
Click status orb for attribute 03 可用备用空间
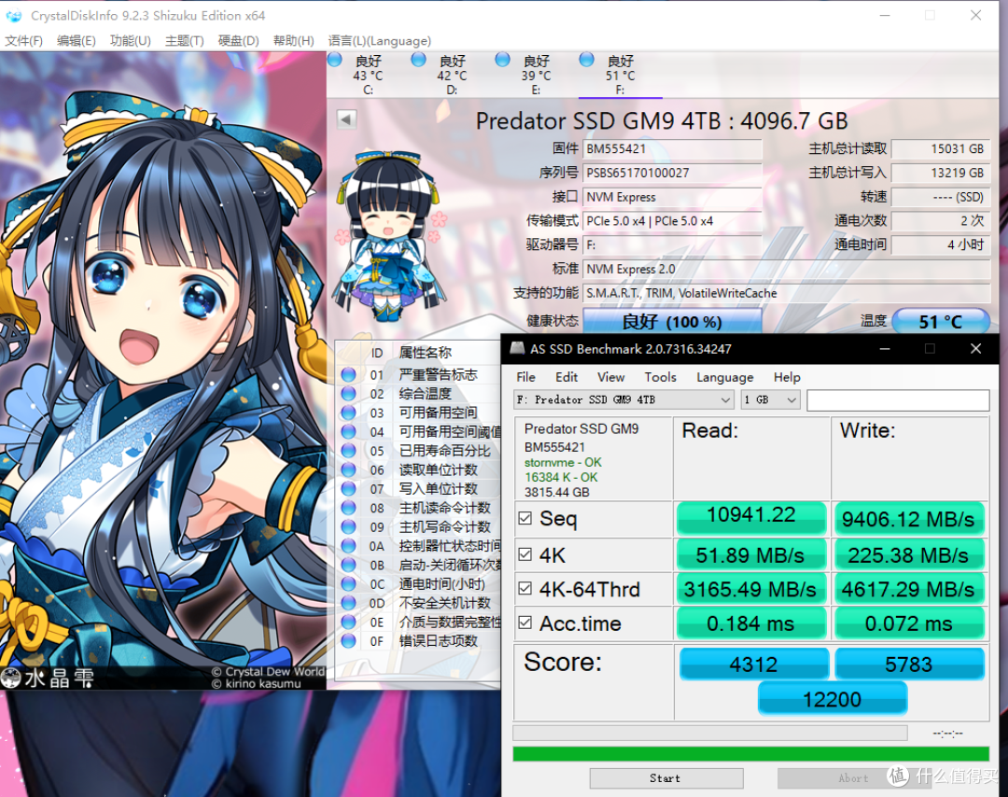point(348,412)
